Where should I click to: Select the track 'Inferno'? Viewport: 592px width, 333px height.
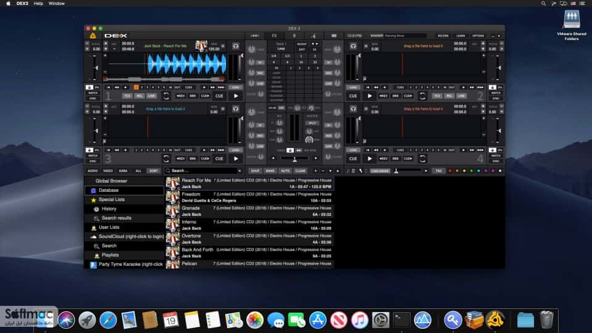tap(249, 225)
